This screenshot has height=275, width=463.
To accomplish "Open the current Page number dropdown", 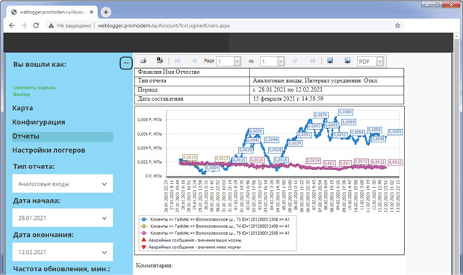I will click(237, 61).
